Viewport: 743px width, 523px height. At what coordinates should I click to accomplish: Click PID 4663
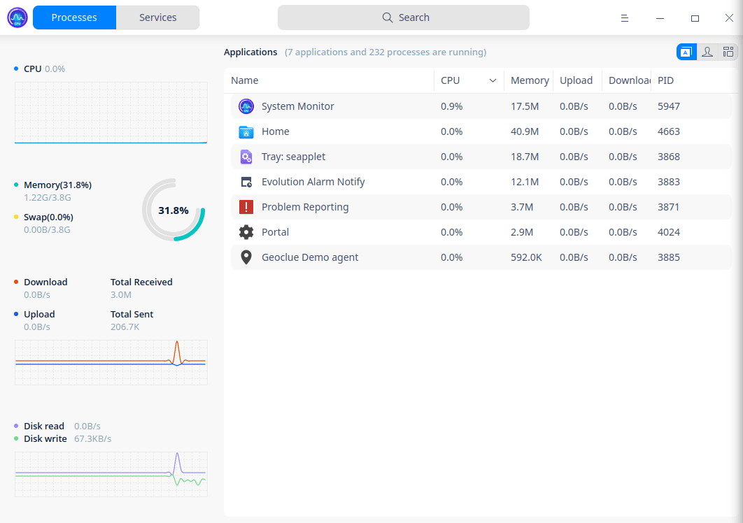click(669, 131)
